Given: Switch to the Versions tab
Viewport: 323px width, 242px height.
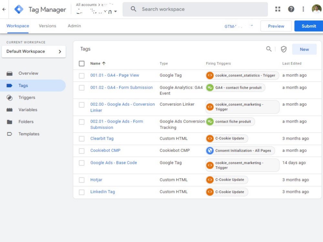Looking at the screenshot, I should click(x=47, y=26).
